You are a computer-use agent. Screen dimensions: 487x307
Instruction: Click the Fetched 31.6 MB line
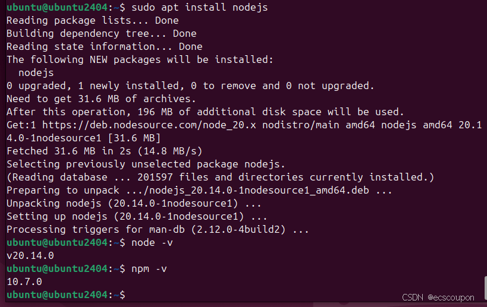coord(105,151)
